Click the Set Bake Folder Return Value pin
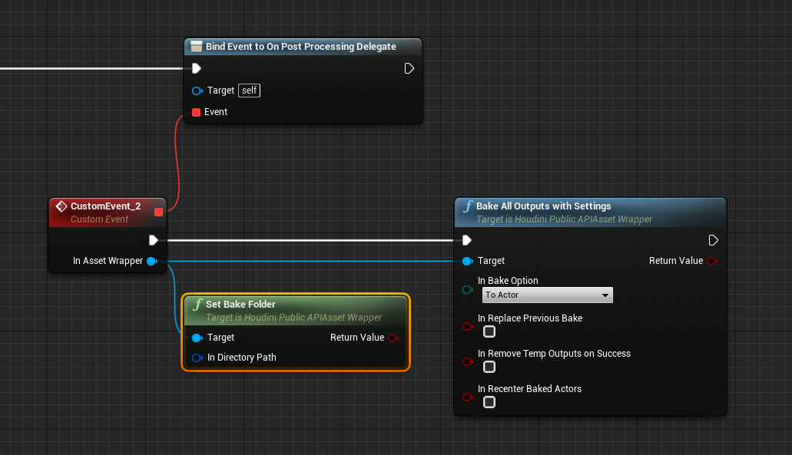 [x=393, y=338]
